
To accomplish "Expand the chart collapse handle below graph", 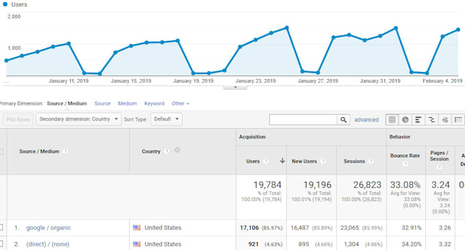I will click(235, 87).
